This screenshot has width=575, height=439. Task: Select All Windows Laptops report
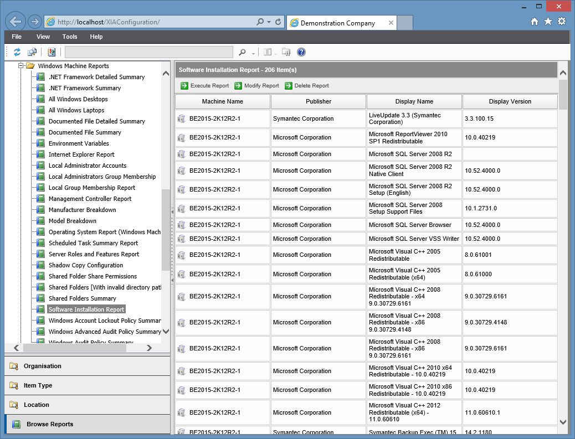coord(76,110)
